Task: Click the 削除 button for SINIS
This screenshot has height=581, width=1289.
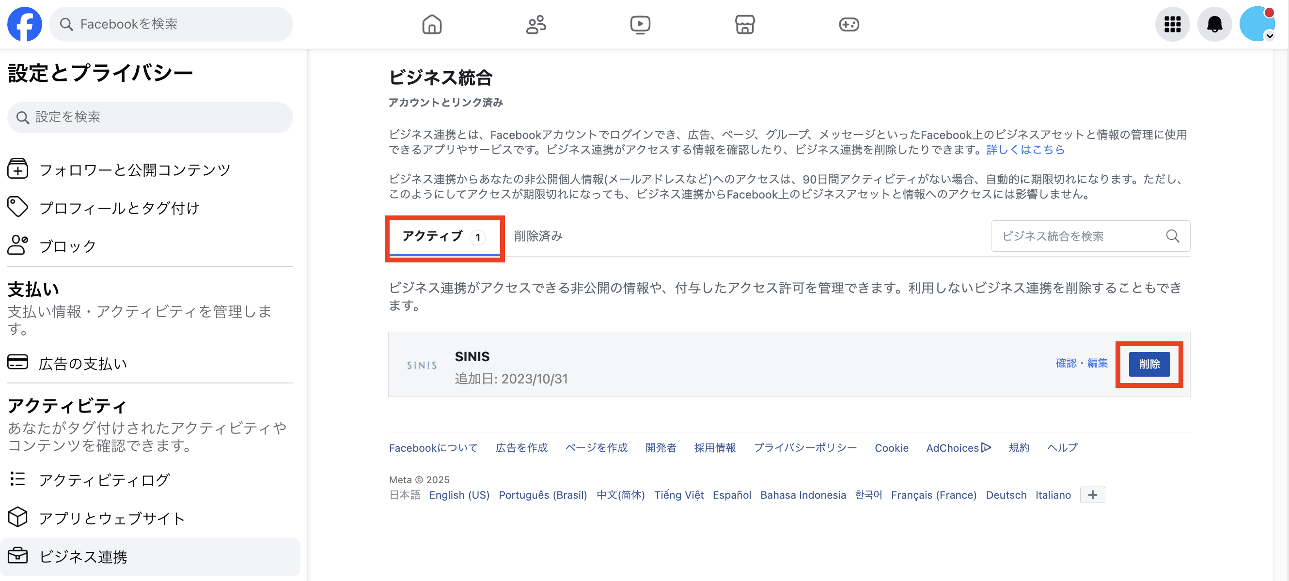Action: pyautogui.click(x=1149, y=364)
